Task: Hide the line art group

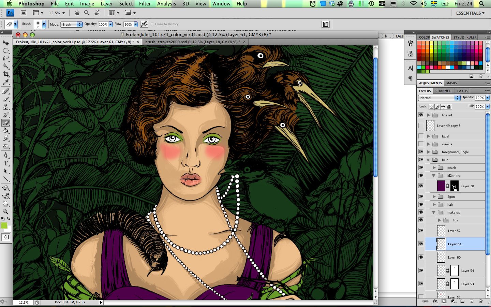Action: click(x=421, y=115)
